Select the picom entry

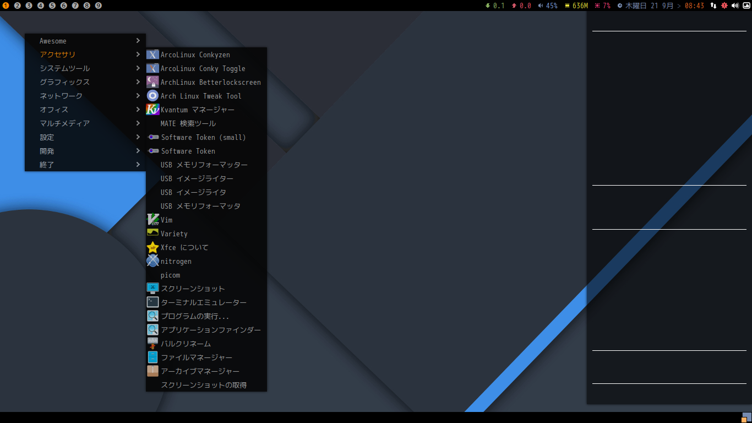pos(206,275)
